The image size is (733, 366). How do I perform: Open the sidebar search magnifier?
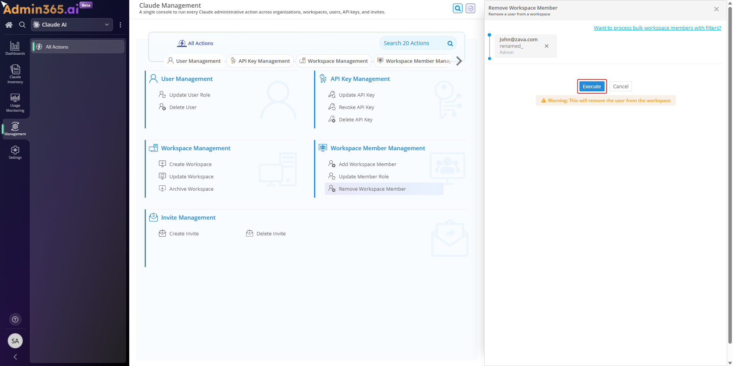click(22, 25)
